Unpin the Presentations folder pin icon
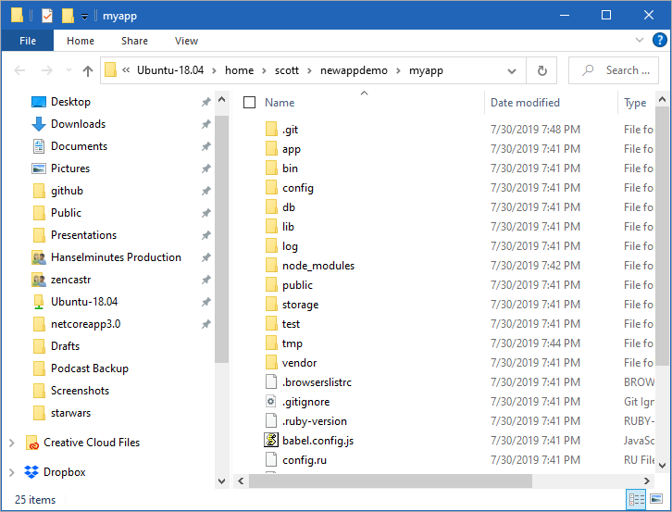The height and width of the screenshot is (512, 672). click(x=206, y=235)
